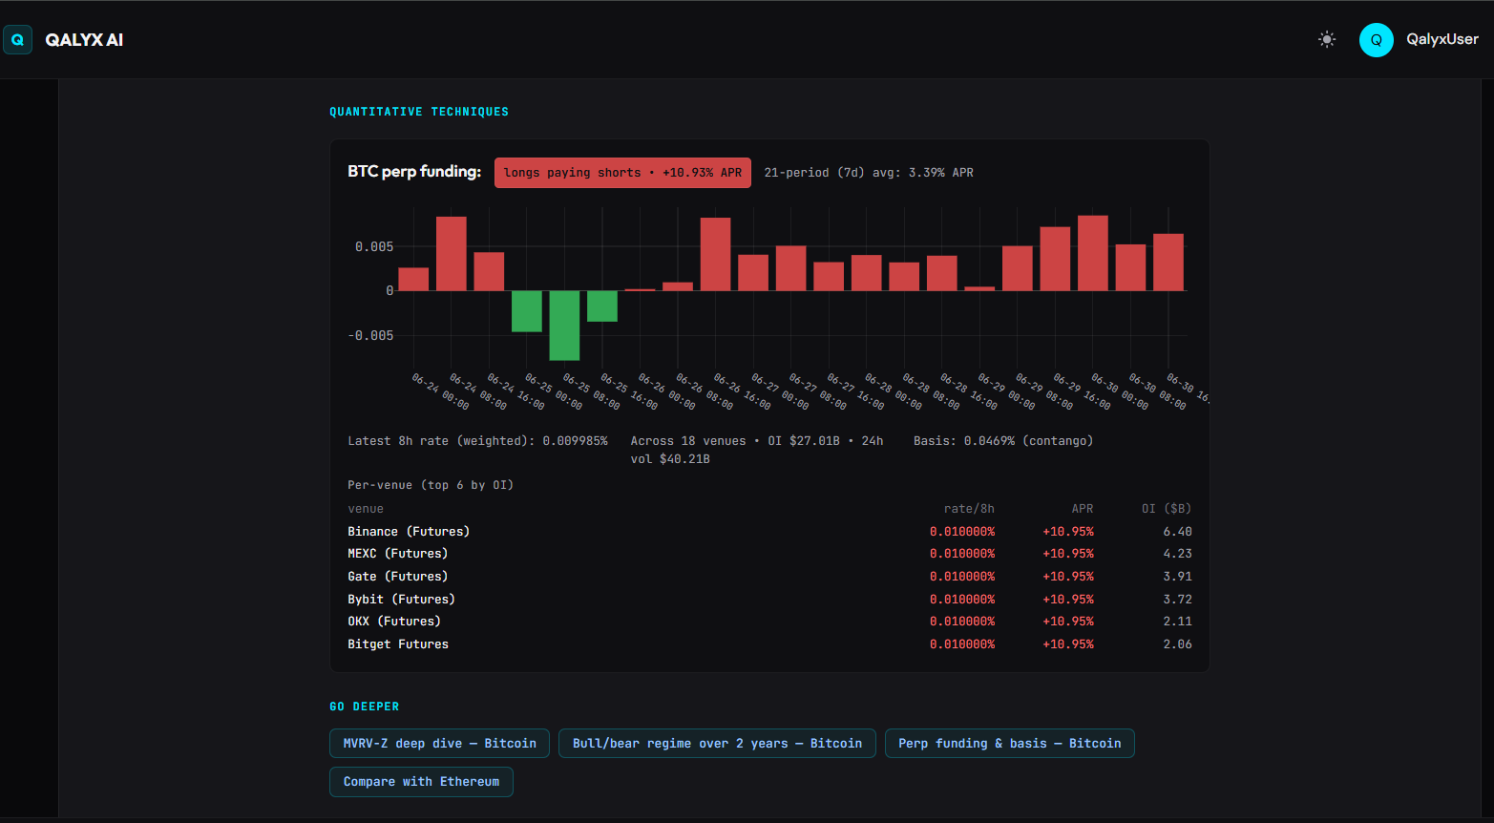The image size is (1494, 823).
Task: Select the Gate (Futures) venue row
Action: tap(769, 577)
